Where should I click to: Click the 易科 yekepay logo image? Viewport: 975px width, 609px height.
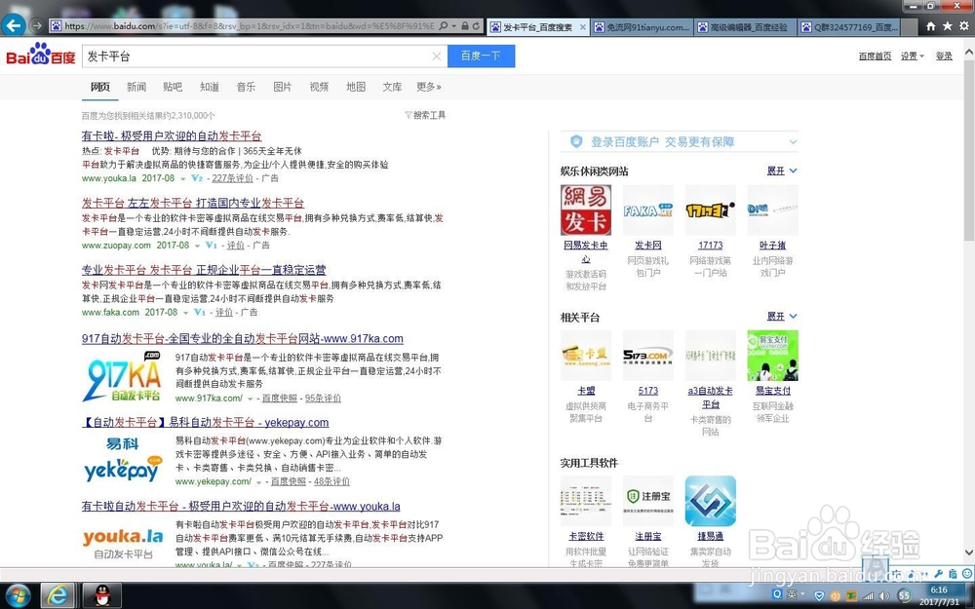click(123, 461)
